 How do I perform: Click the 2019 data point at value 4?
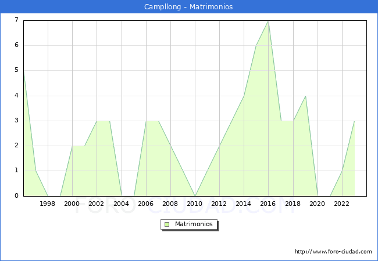[306, 96]
